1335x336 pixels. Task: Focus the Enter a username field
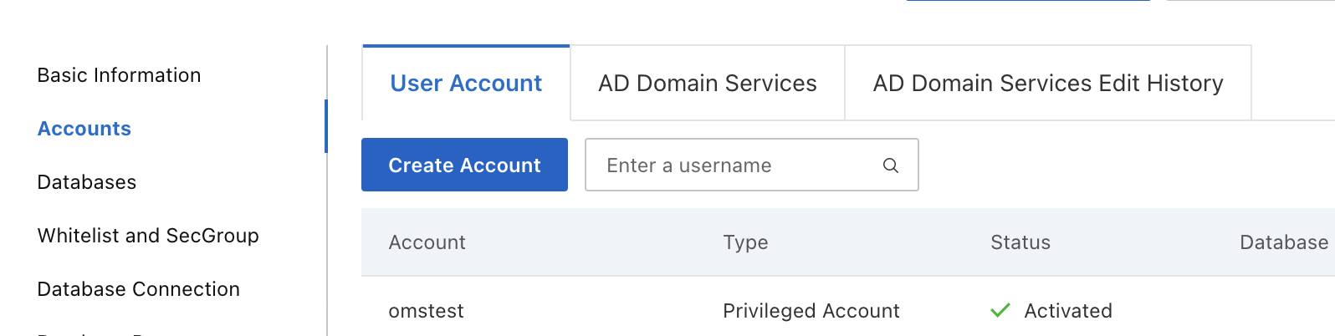(x=736, y=165)
